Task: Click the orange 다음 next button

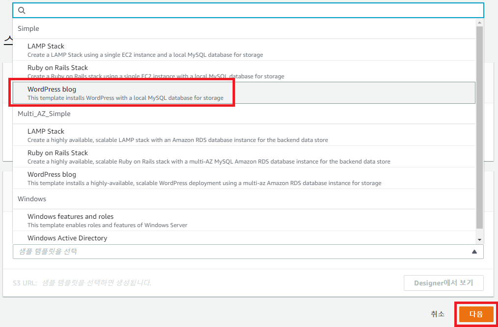Action: [x=476, y=314]
